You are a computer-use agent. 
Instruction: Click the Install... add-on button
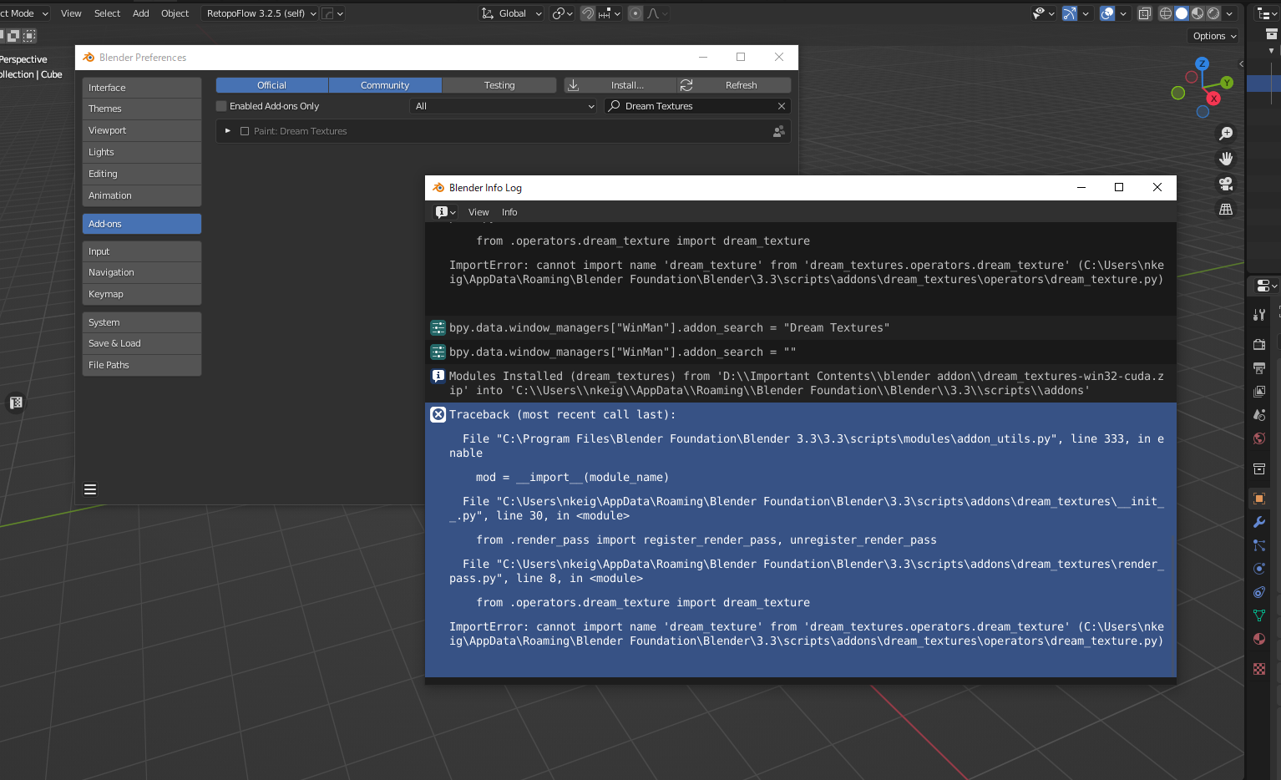pyautogui.click(x=620, y=85)
